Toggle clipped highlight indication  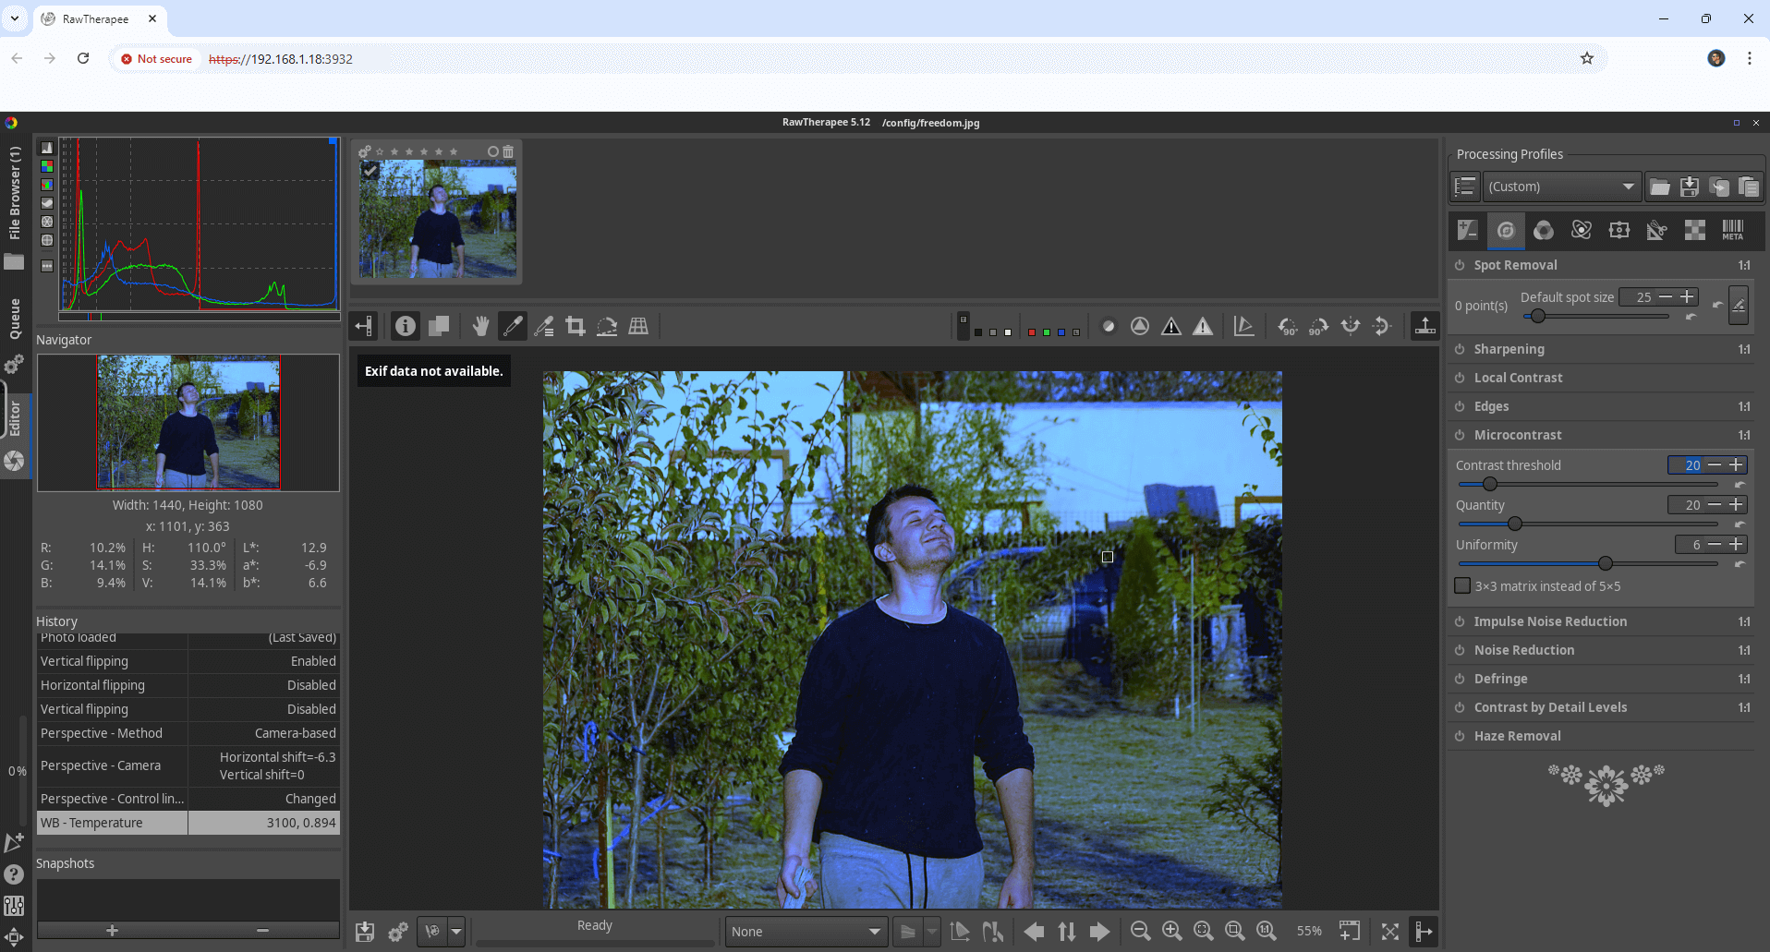tap(1203, 326)
